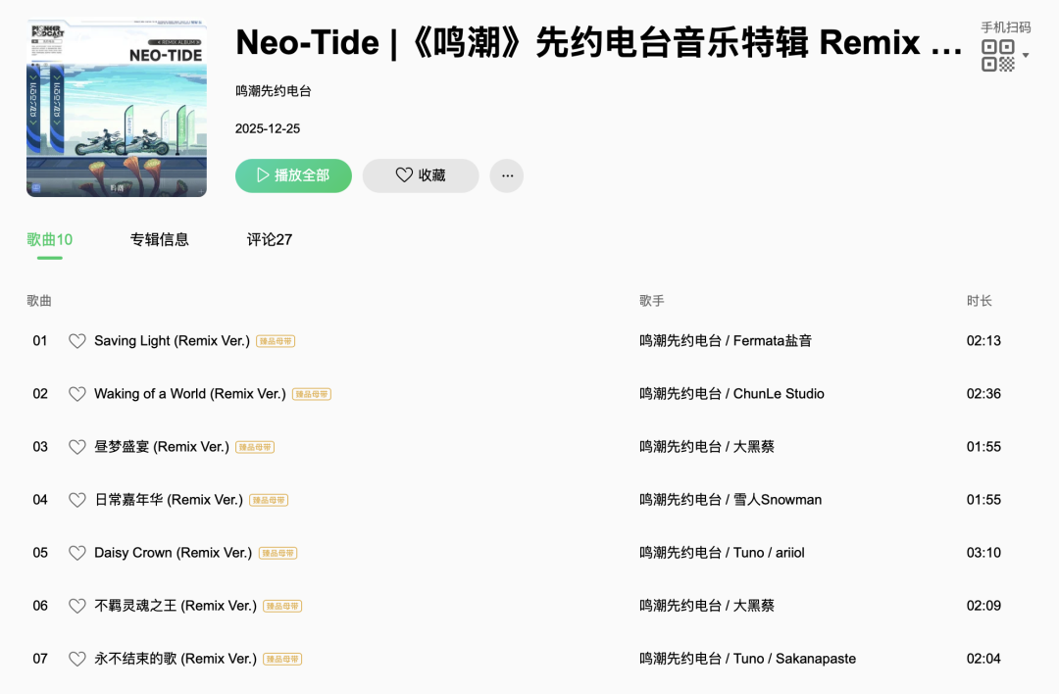Open the song Daisy Crown (Remix Ver.)
The height and width of the screenshot is (694, 1059).
coord(173,553)
